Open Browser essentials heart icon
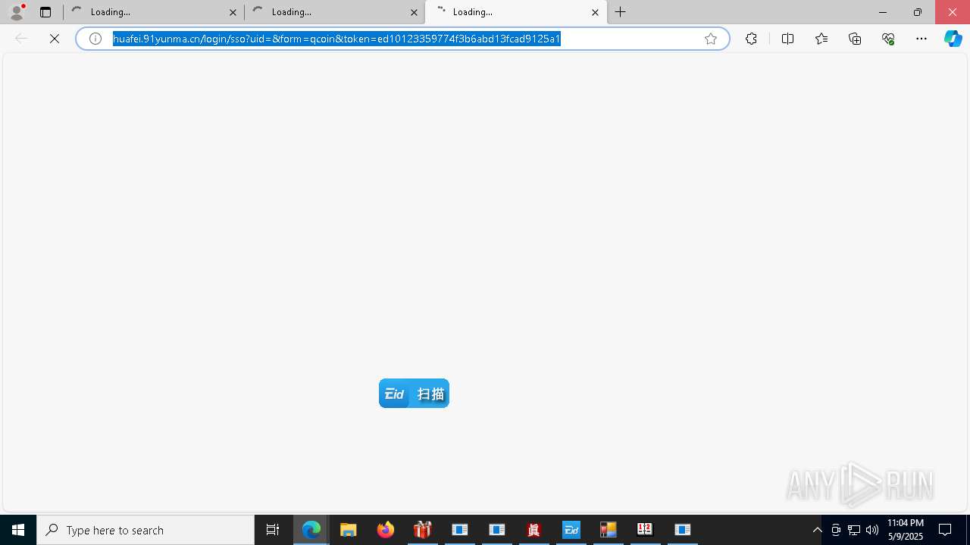The image size is (970, 545). click(x=888, y=39)
